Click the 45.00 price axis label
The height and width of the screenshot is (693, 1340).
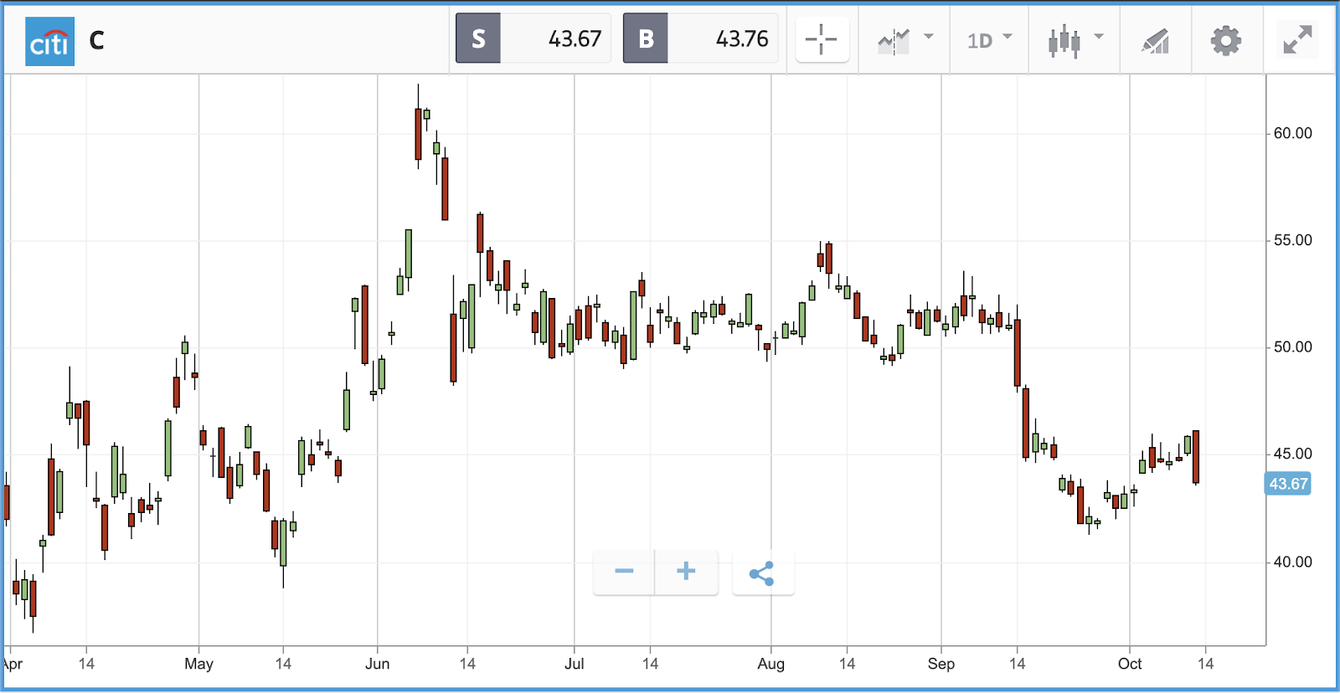[x=1292, y=454]
